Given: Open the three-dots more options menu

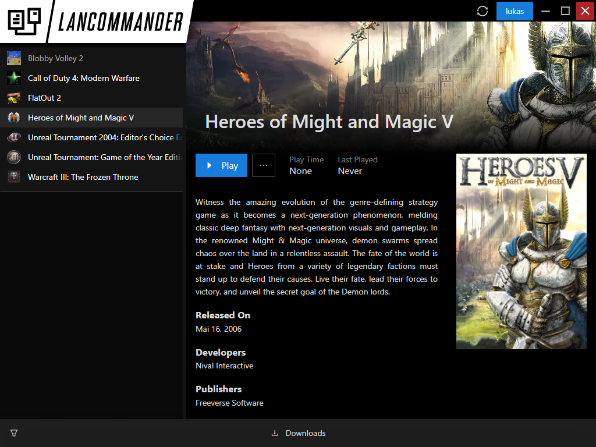Looking at the screenshot, I should coord(264,165).
